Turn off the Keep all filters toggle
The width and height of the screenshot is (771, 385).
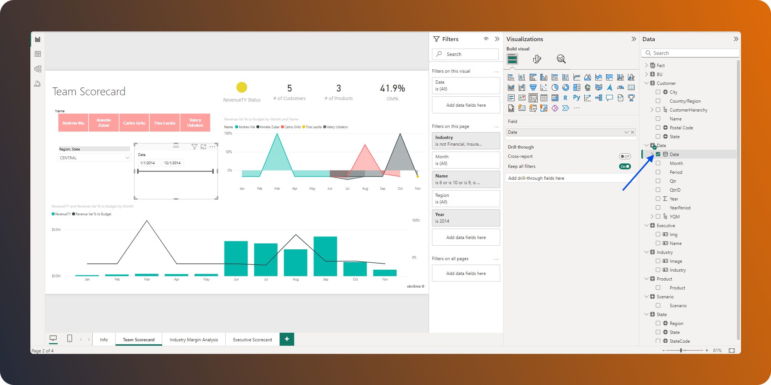(625, 166)
